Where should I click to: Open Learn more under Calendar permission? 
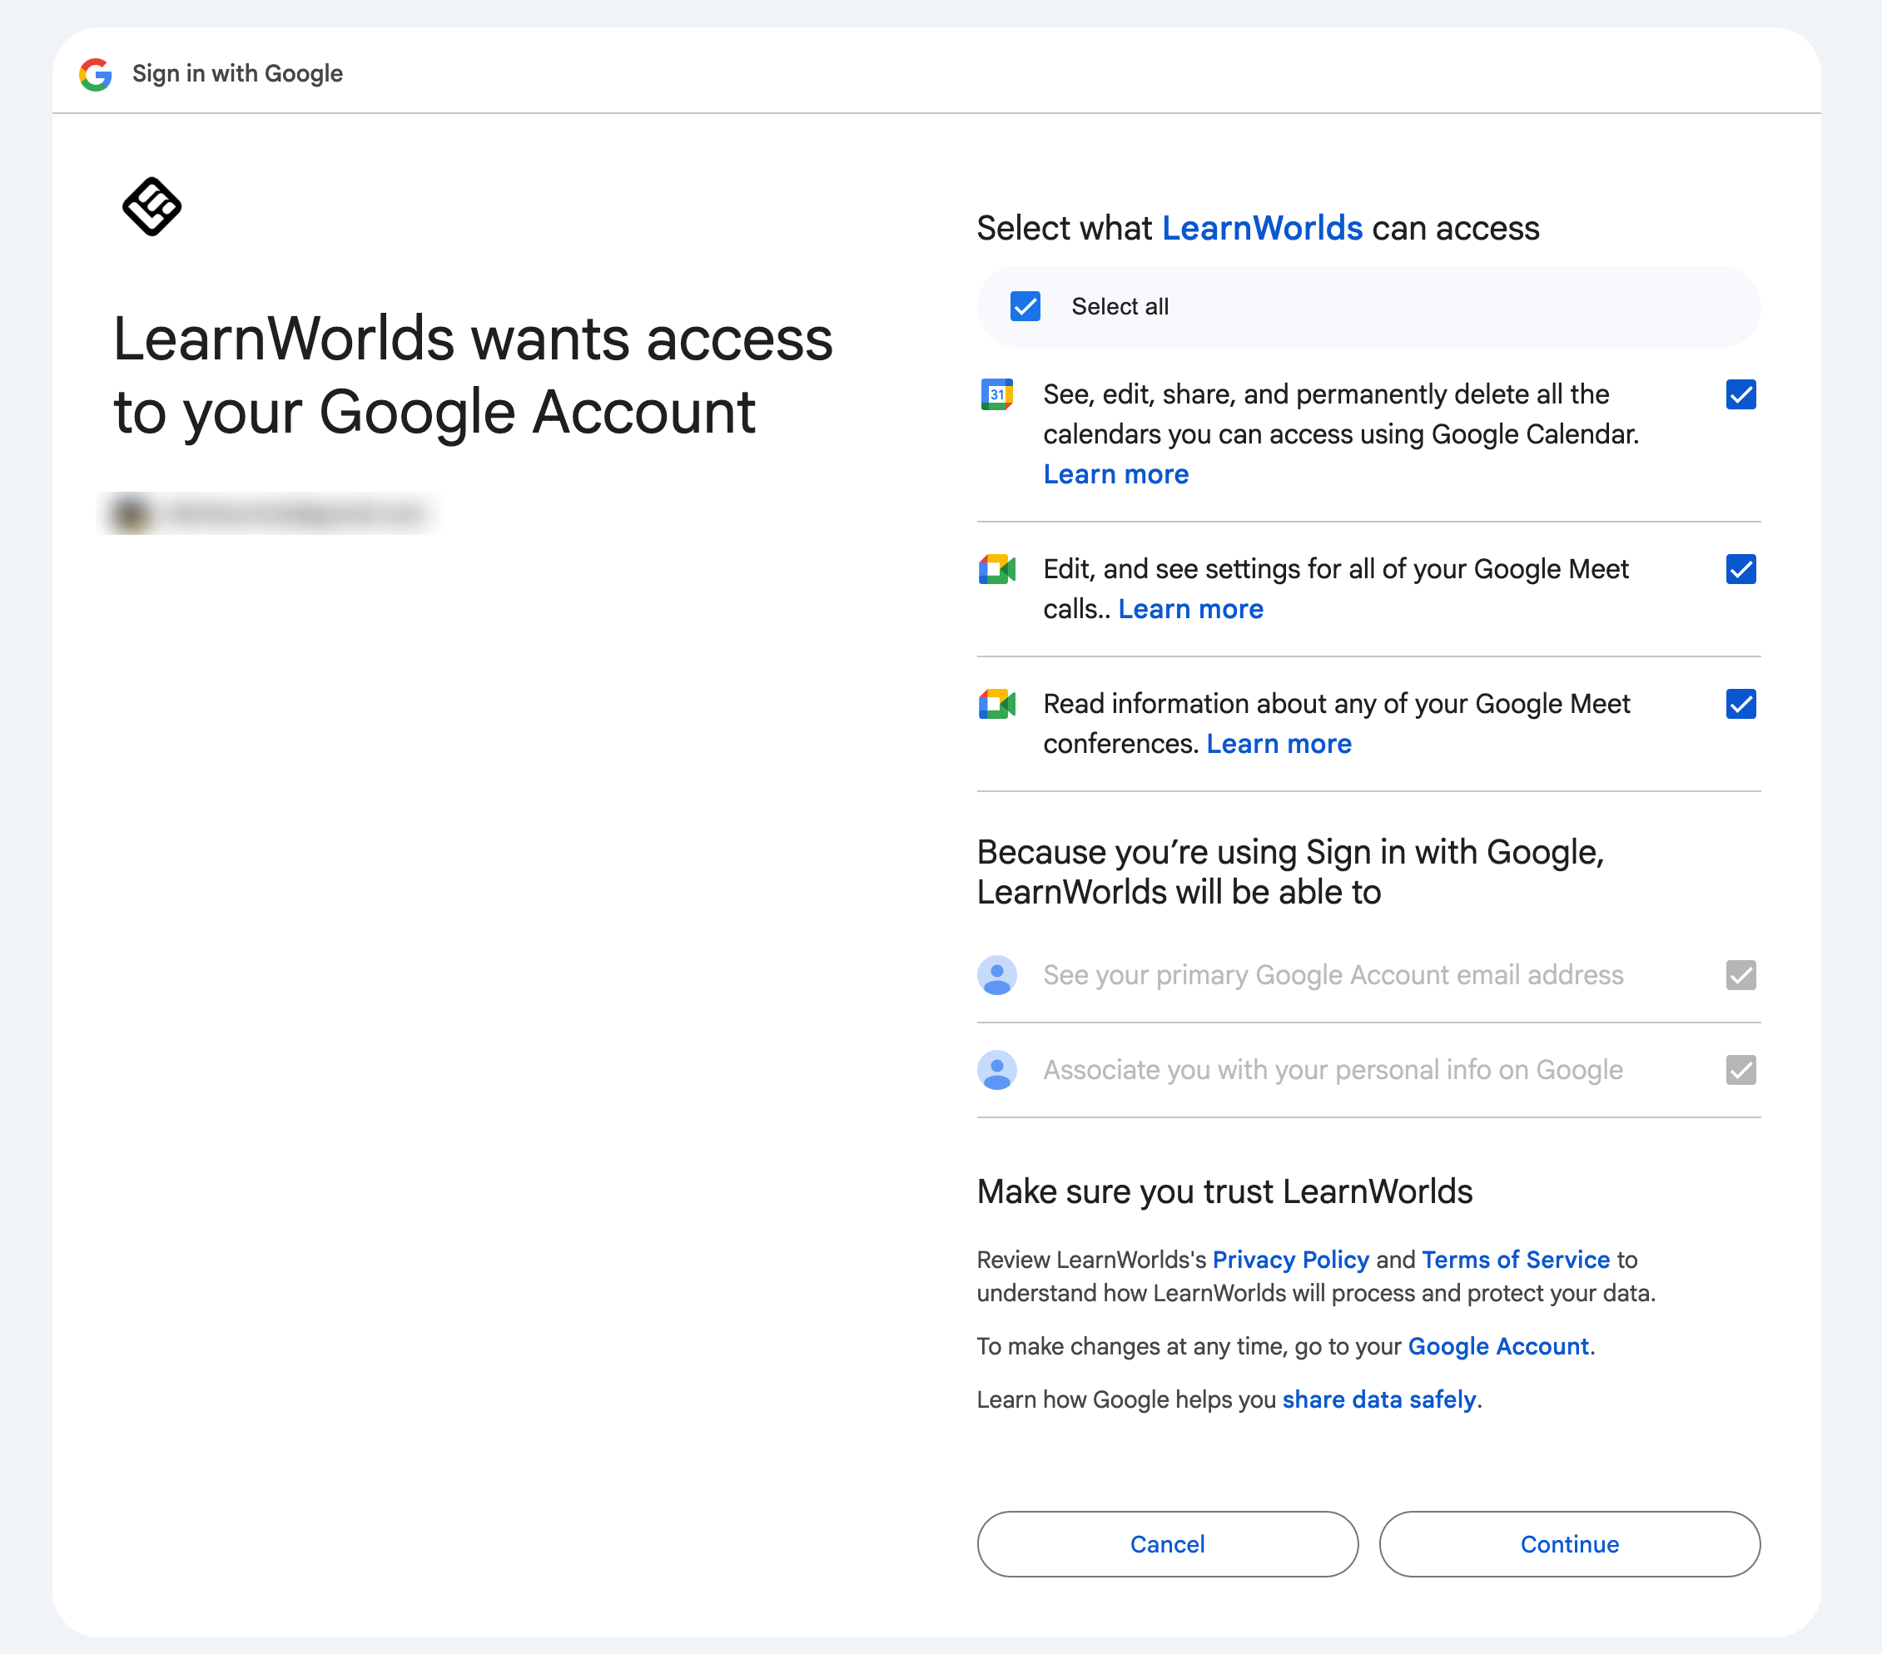point(1115,474)
